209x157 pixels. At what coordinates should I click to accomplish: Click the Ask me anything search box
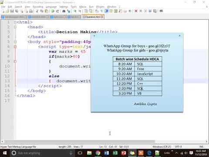(x=42, y=153)
